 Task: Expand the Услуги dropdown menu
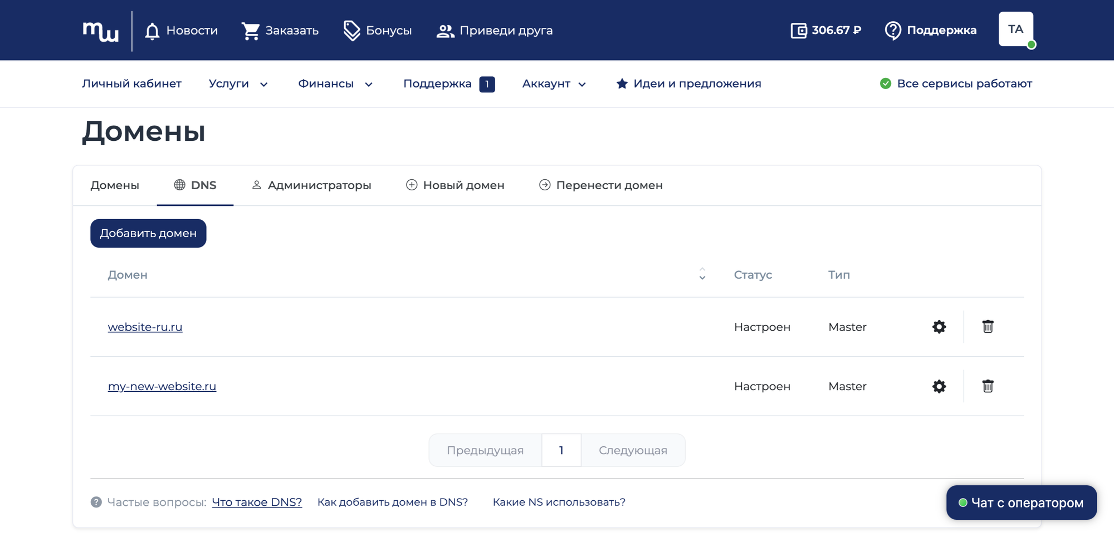pos(238,84)
